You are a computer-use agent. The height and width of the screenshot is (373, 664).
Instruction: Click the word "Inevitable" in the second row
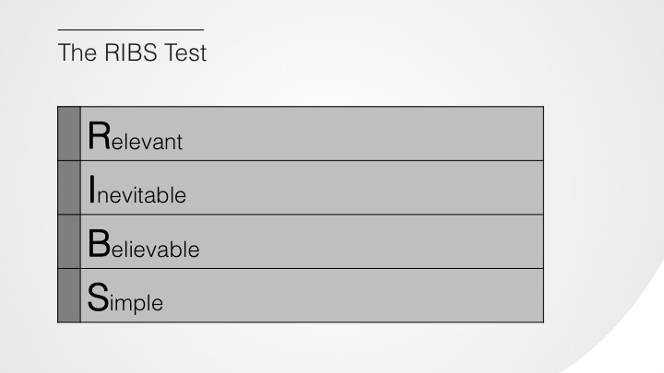point(137,190)
